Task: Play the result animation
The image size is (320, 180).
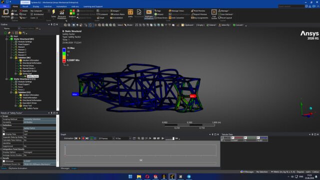Action: (x=79, y=138)
